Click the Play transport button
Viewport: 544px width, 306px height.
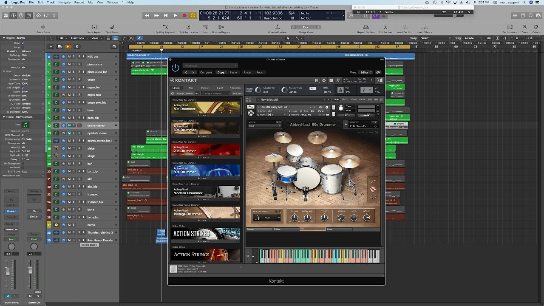coord(175,15)
